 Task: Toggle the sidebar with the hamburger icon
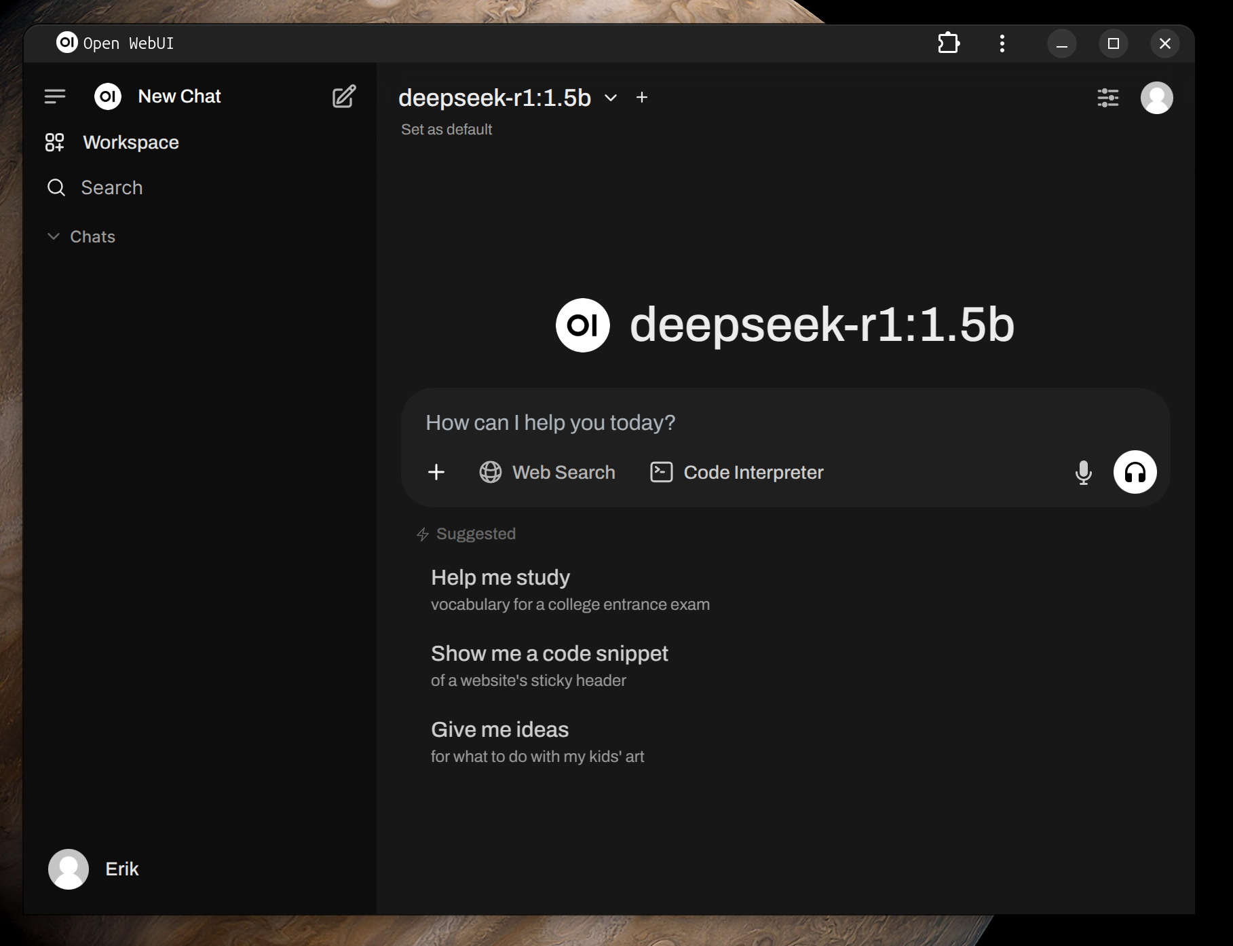coord(55,96)
